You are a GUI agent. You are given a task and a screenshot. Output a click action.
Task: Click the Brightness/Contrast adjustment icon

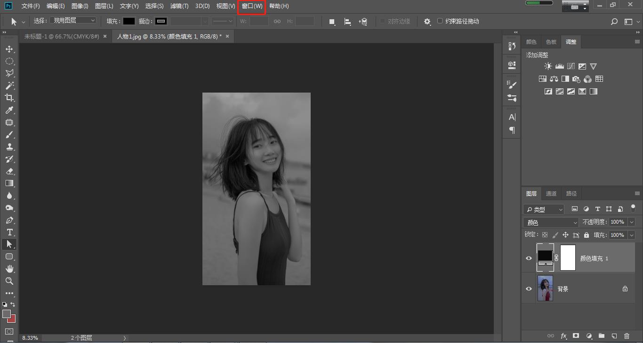coord(548,66)
